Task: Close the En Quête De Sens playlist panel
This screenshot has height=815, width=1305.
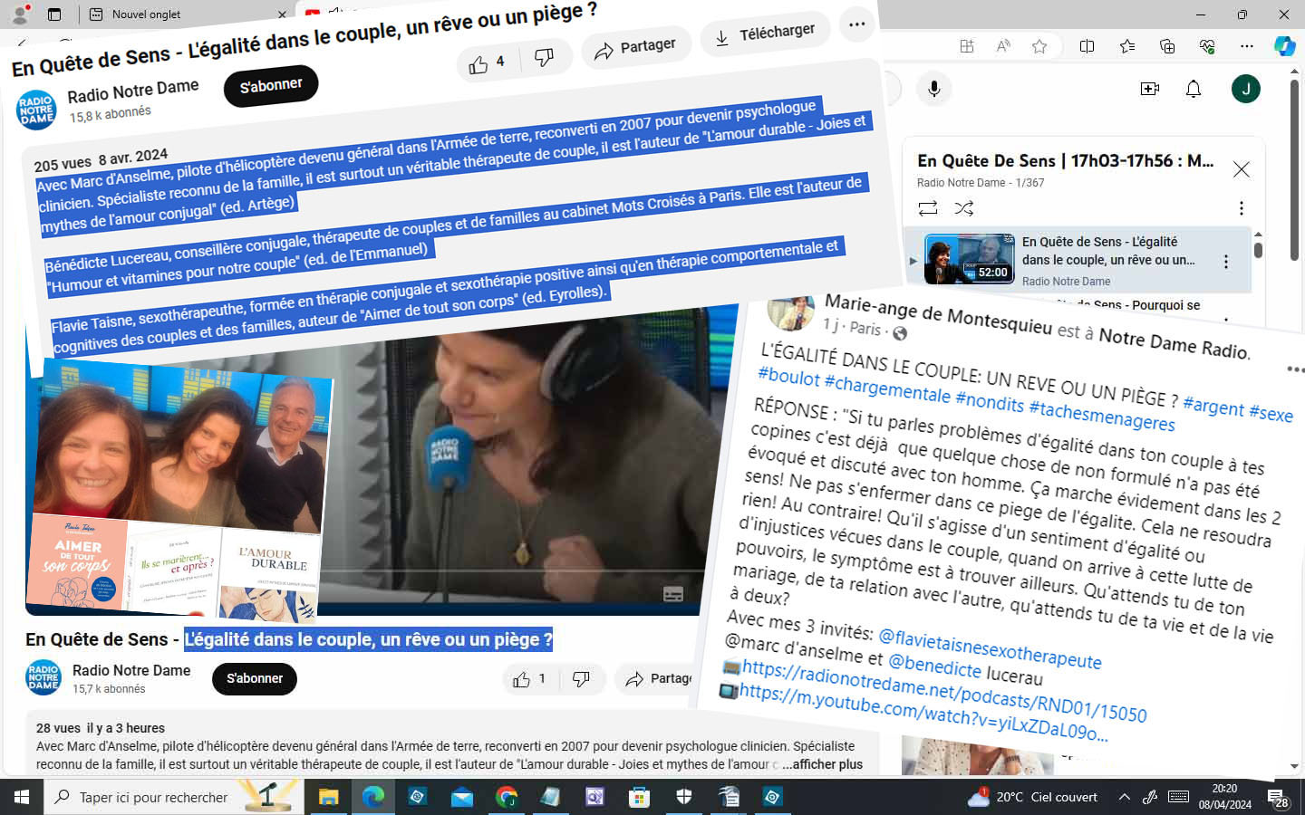Action: pyautogui.click(x=1242, y=169)
